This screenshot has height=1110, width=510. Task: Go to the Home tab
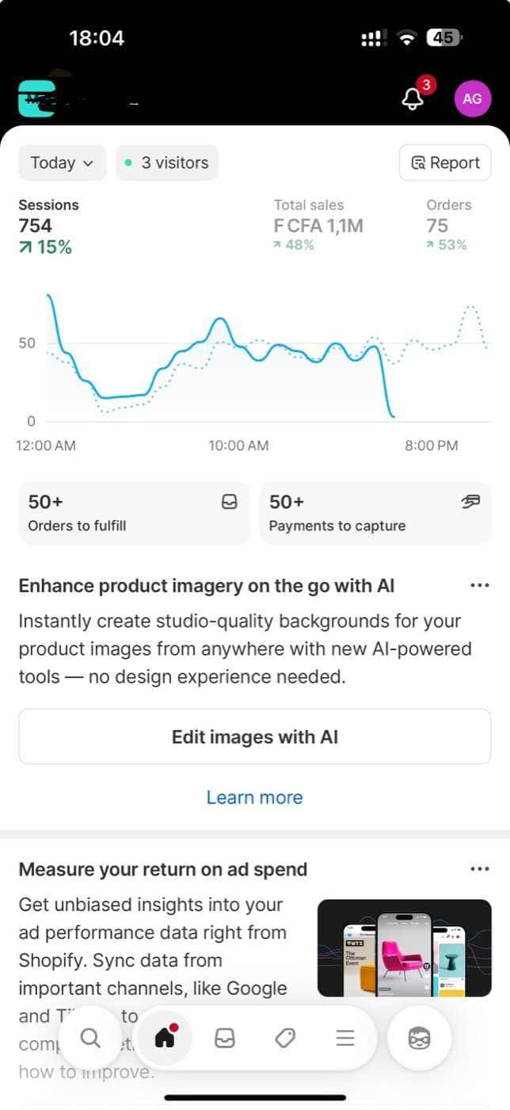click(165, 1037)
